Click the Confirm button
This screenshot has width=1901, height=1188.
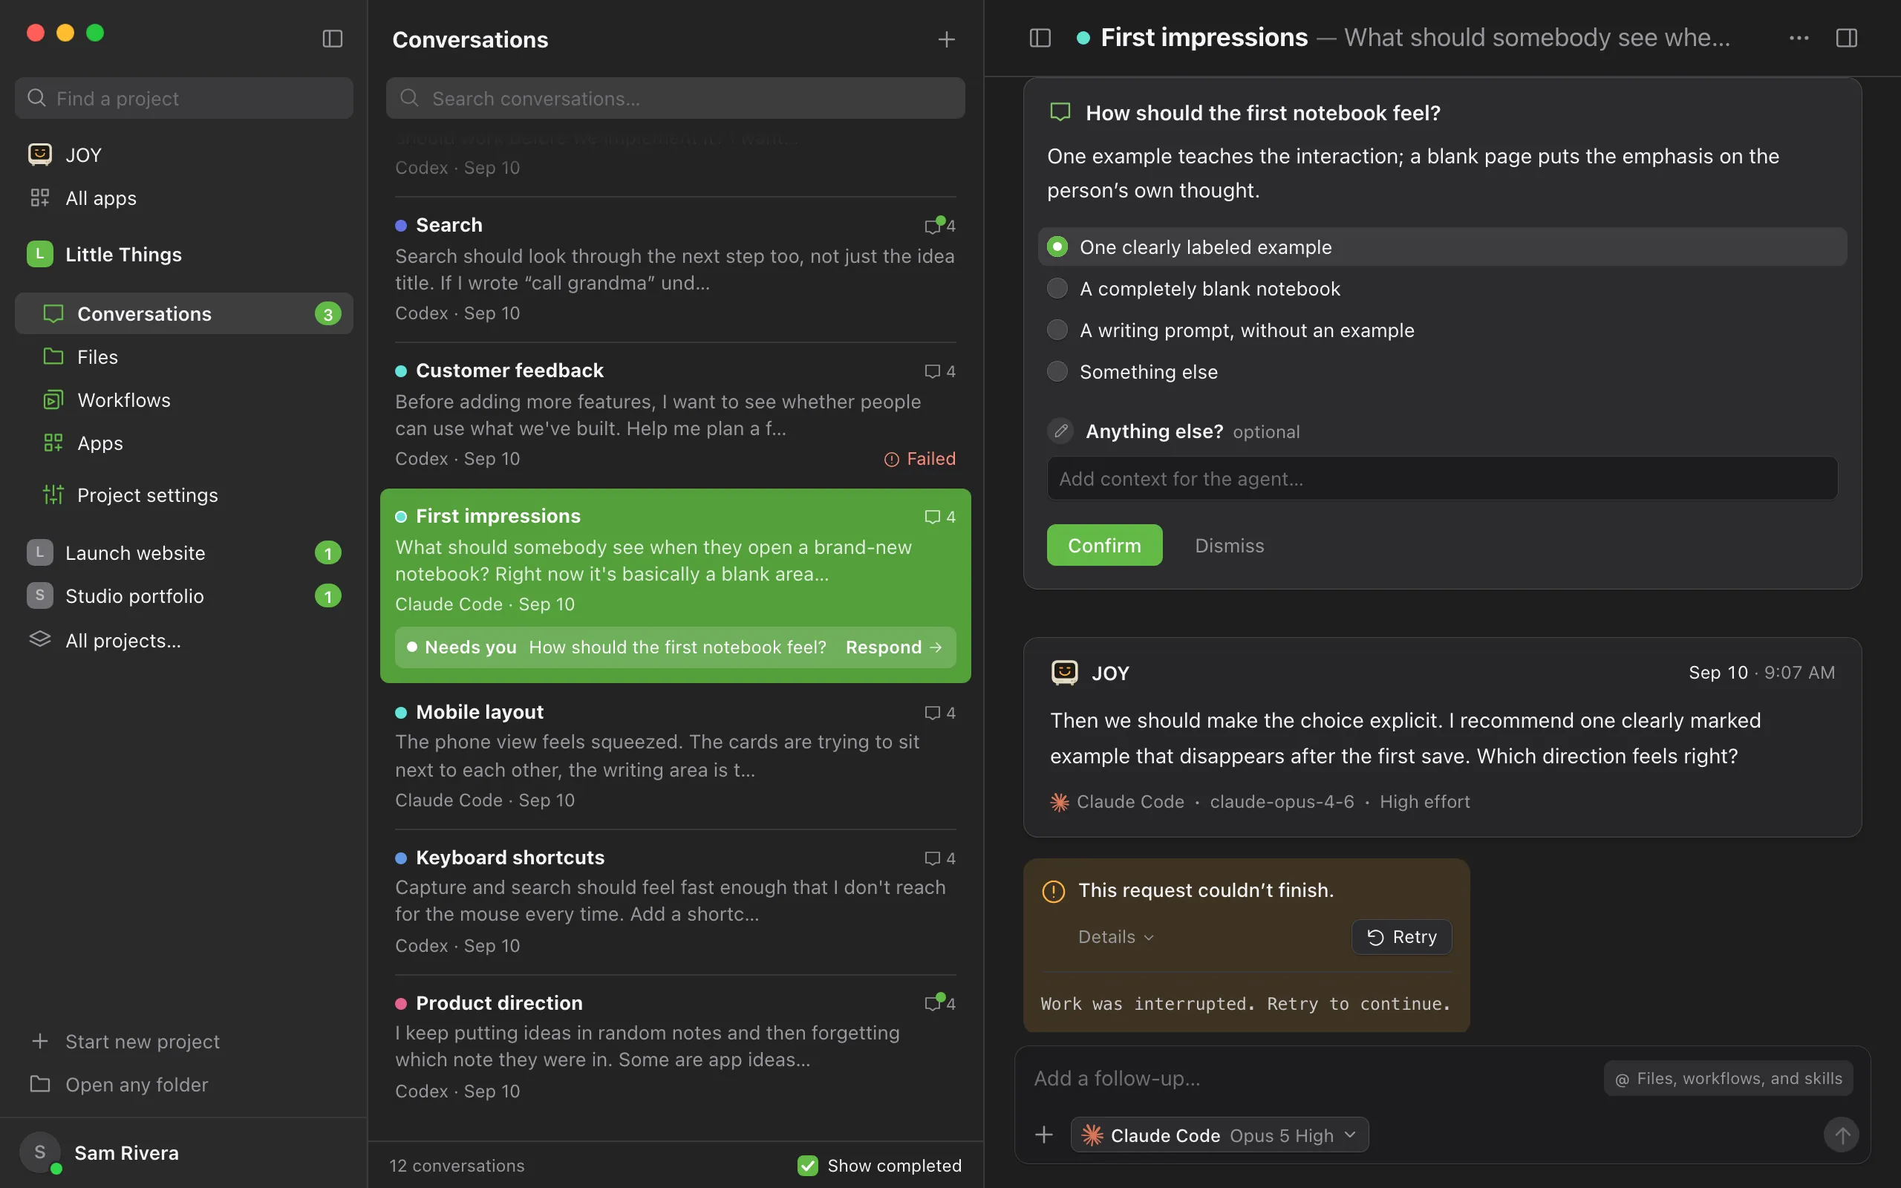point(1104,545)
